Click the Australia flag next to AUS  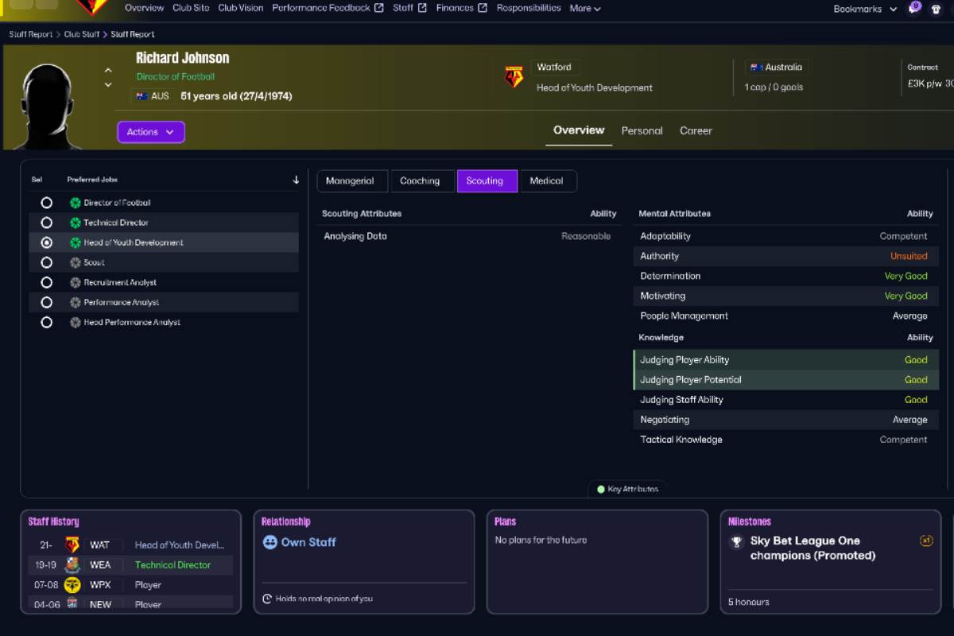(x=142, y=96)
